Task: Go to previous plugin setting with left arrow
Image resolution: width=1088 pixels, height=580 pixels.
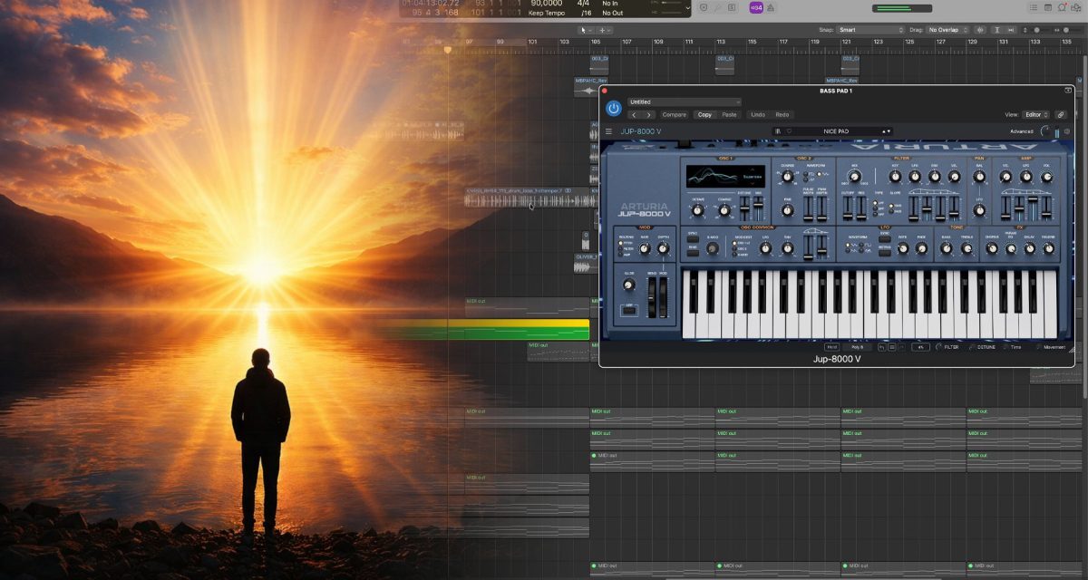Action: [634, 114]
